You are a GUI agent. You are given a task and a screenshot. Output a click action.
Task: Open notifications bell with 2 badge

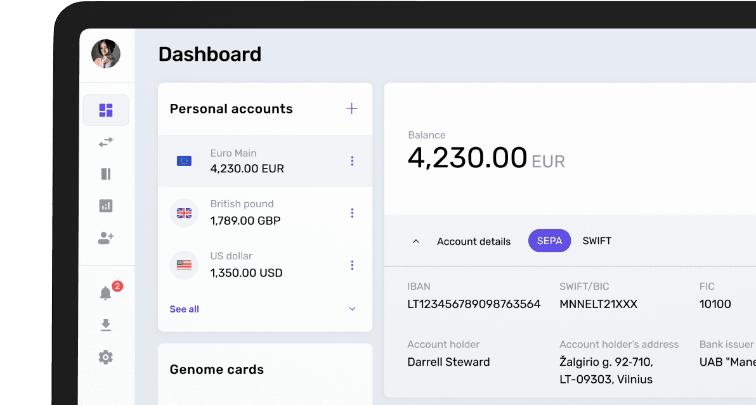106,293
